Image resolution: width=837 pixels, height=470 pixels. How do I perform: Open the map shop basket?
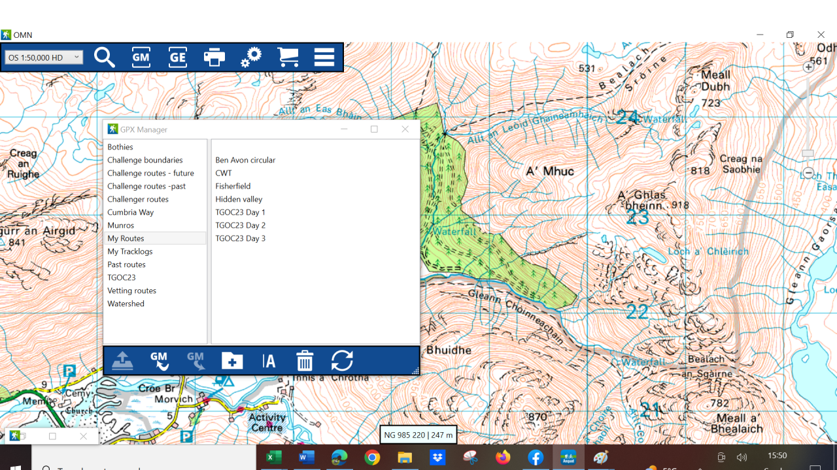288,57
